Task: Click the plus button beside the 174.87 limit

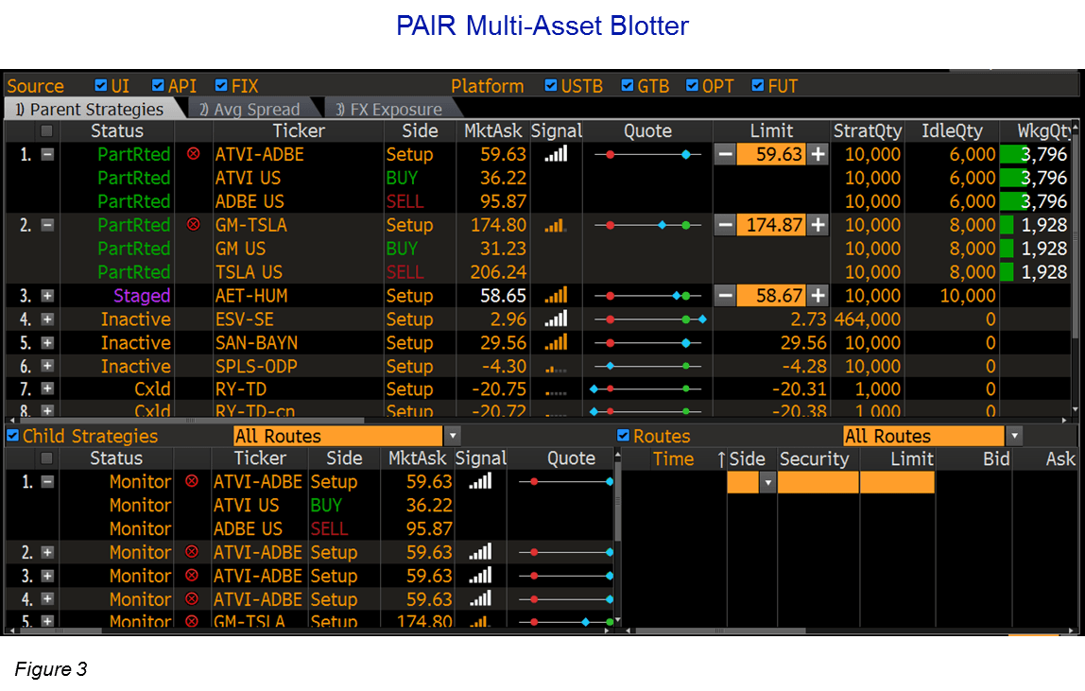Action: pos(818,225)
